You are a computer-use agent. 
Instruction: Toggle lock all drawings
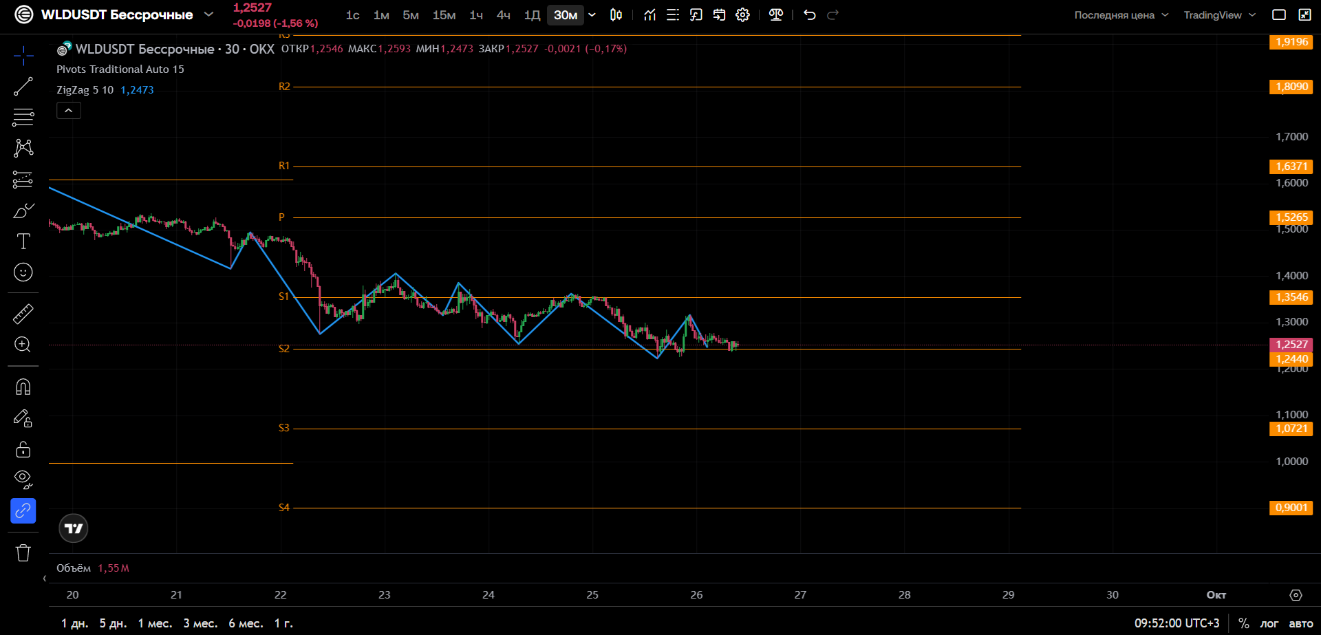pos(23,449)
